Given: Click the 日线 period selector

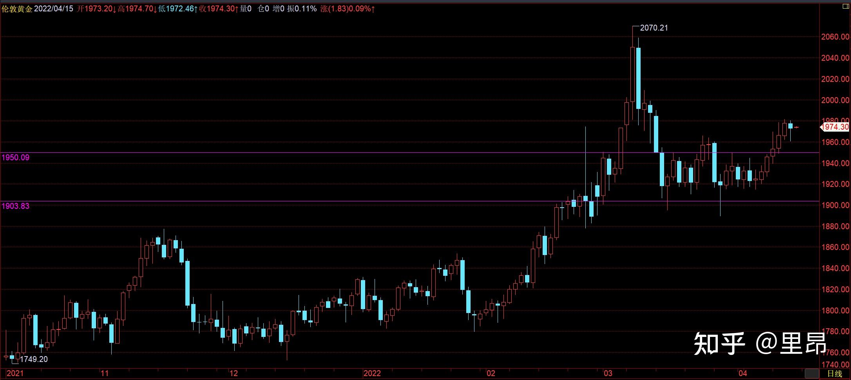Looking at the screenshot, I should pyautogui.click(x=834, y=374).
